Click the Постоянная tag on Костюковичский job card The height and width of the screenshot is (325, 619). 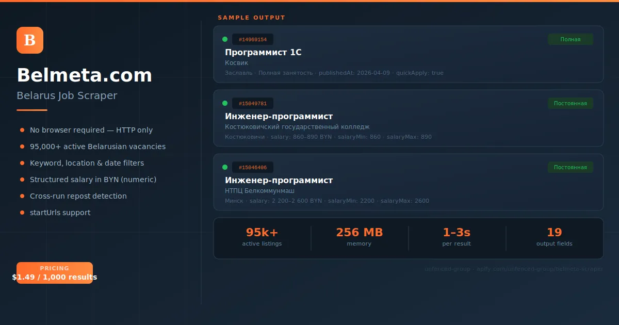click(x=570, y=103)
